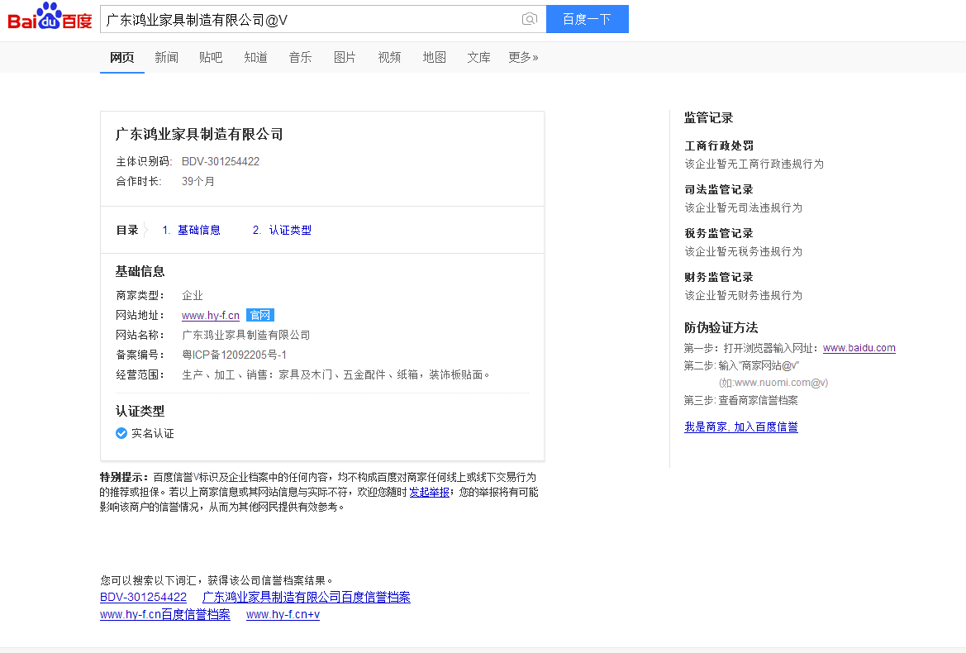The width and height of the screenshot is (966, 653).
Task: Click the BDV-301254422 identifier link
Action: (143, 597)
